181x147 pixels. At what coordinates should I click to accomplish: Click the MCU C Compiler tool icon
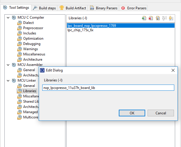point(14,17)
